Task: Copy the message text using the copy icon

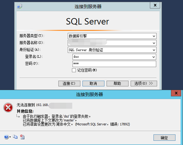Action: point(15,137)
